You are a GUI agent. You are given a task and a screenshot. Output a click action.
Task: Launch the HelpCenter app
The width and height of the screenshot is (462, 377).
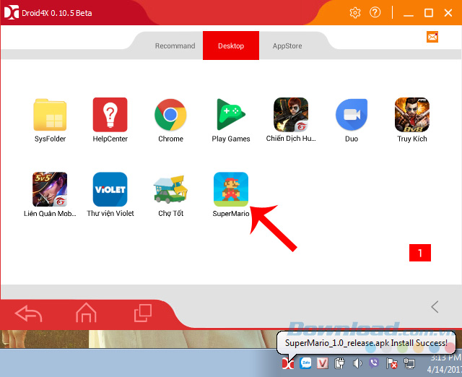pos(110,115)
